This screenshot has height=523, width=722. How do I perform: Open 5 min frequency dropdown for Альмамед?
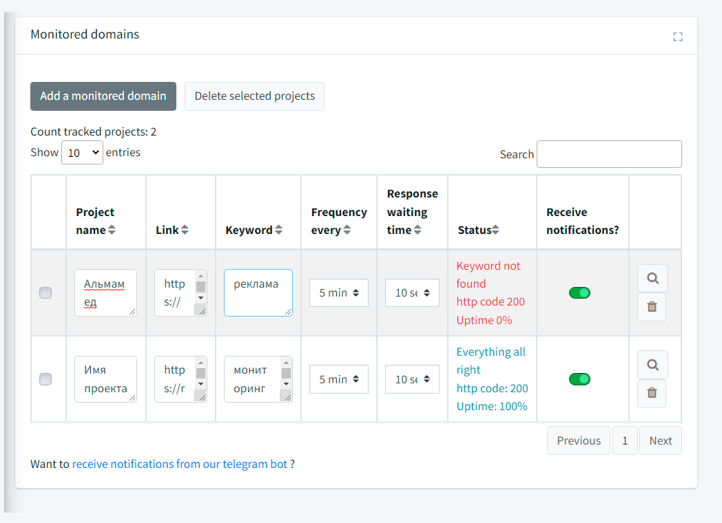pos(339,293)
